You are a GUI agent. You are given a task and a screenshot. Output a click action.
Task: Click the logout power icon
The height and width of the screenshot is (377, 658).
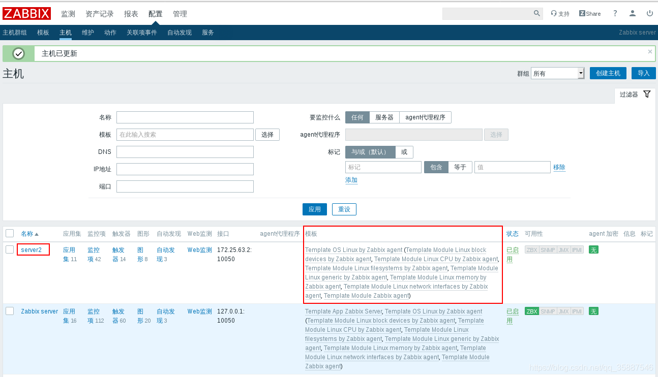point(649,14)
